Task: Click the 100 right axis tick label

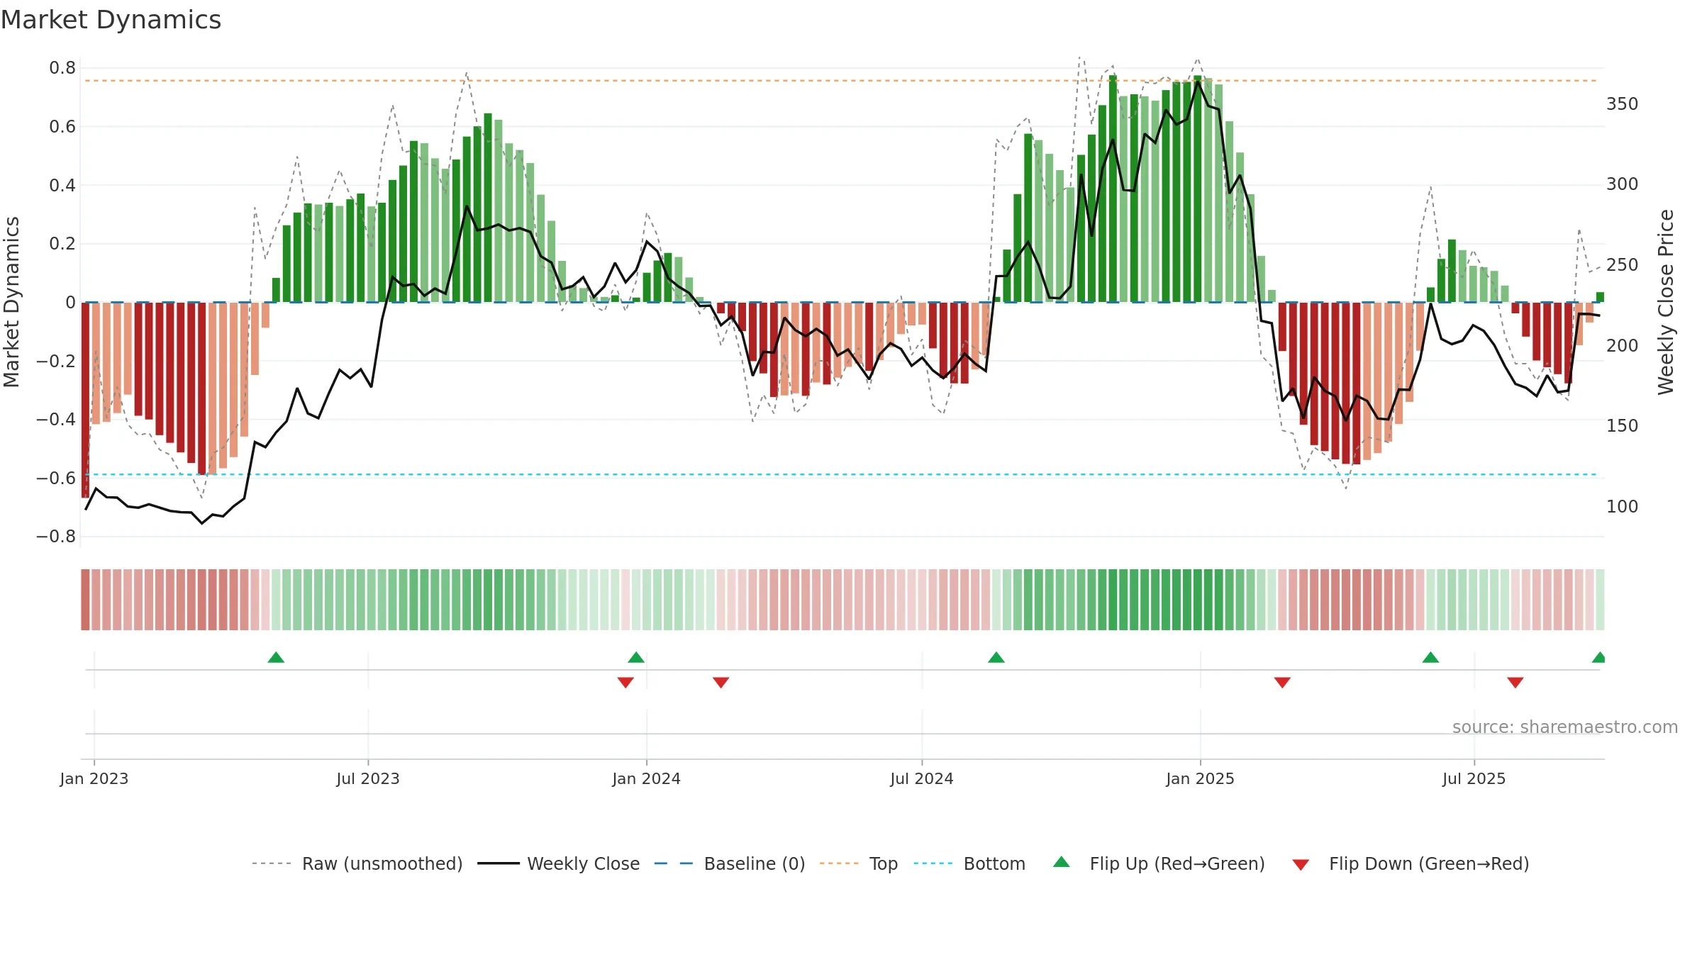Action: [1623, 507]
